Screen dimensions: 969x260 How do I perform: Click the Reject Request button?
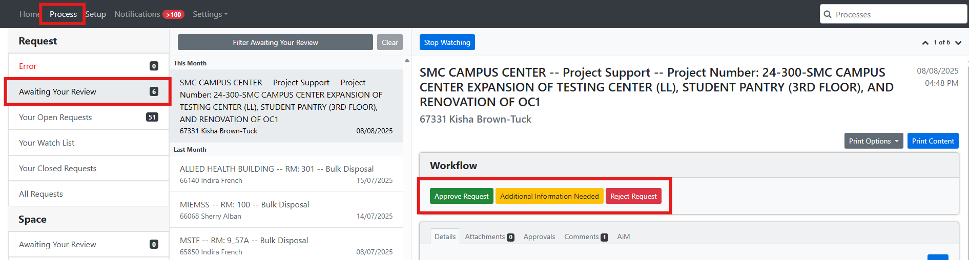click(633, 196)
